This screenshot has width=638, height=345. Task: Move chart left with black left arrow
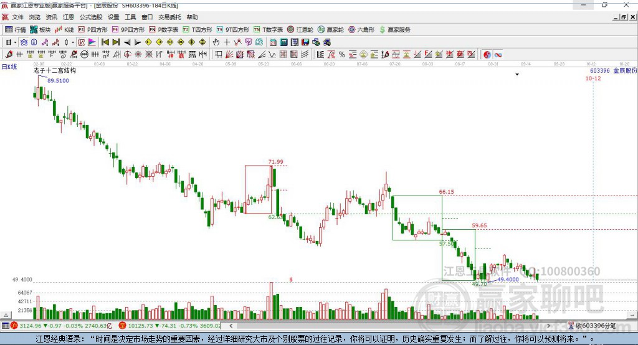[x=127, y=42]
